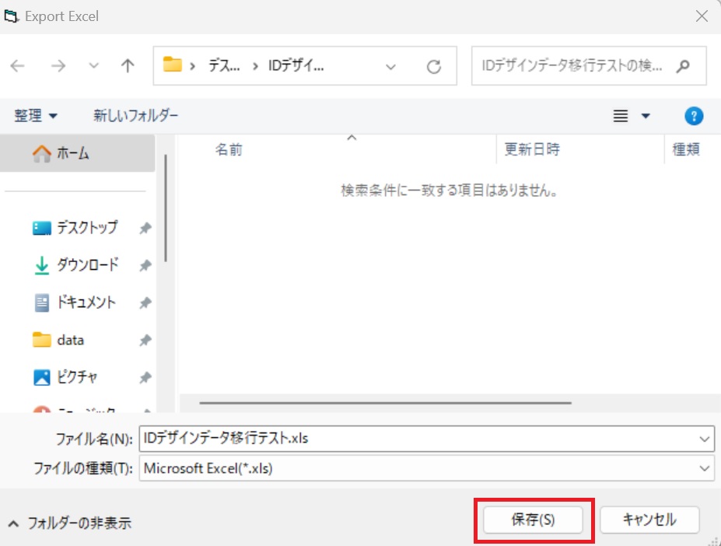This screenshot has width=721, height=546.
Task: Open the Microsoft Excel file type dropdown
Action: coord(704,469)
